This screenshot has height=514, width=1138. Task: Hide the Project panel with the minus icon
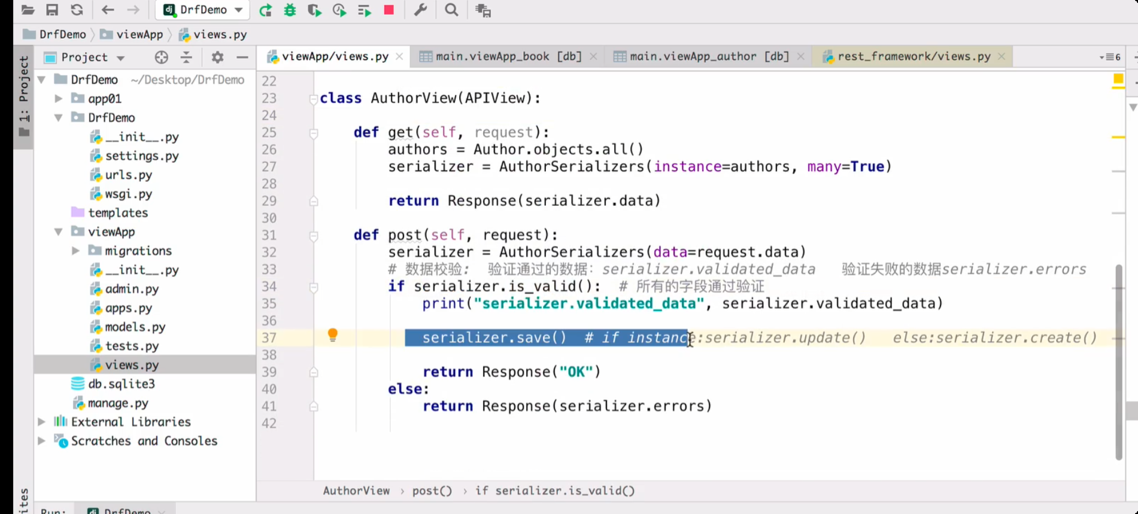[x=242, y=57]
